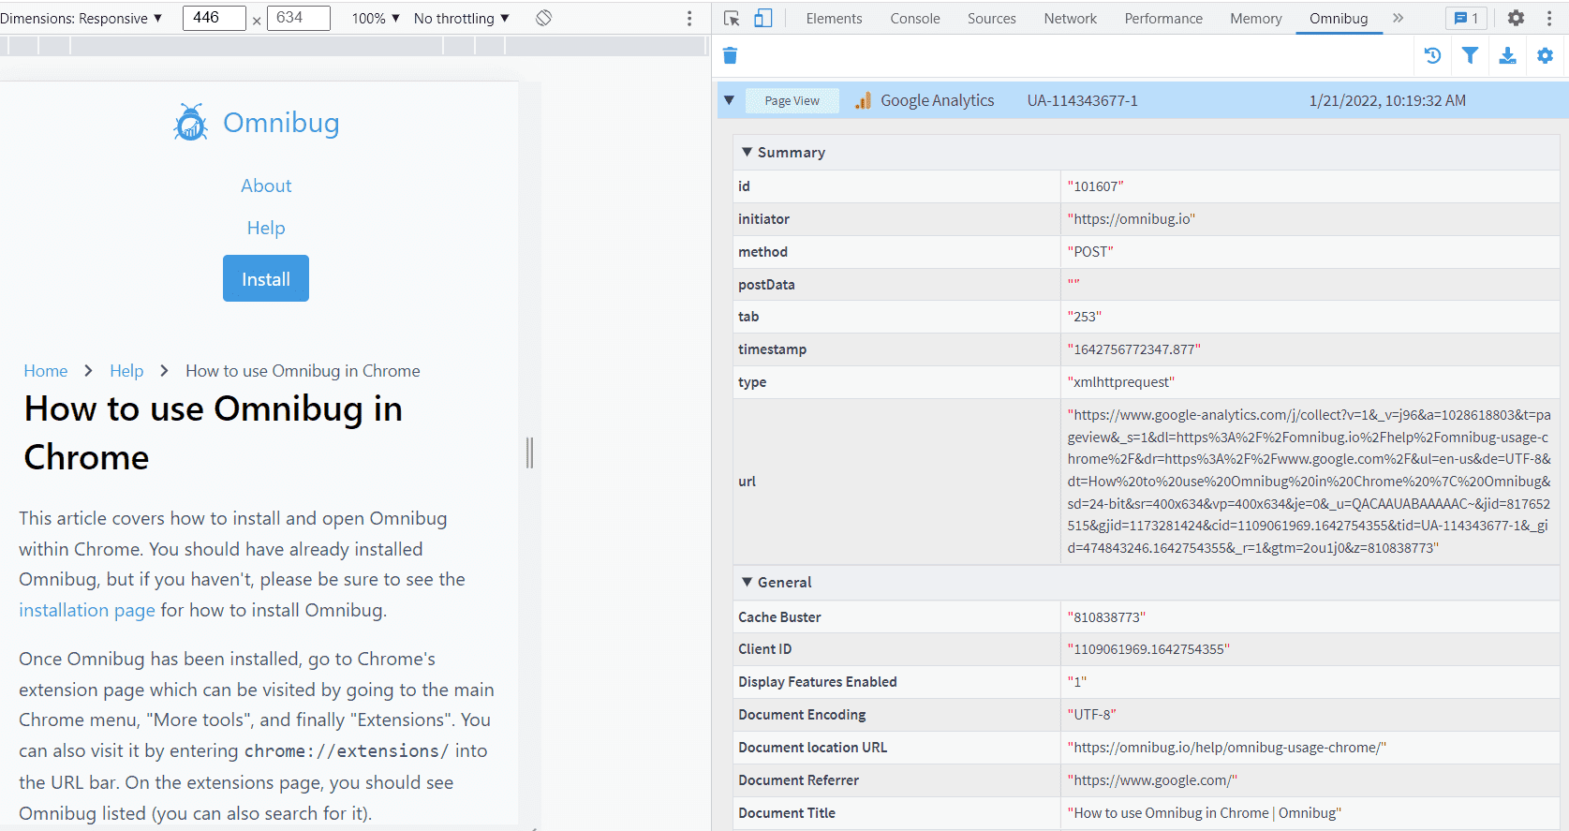1569x831 pixels.
Task: Open the console messages badge showing 1
Action: point(1466,18)
